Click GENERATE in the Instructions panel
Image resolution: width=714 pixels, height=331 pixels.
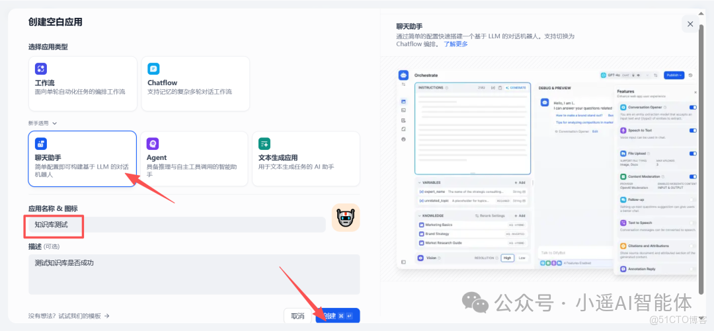click(x=516, y=87)
